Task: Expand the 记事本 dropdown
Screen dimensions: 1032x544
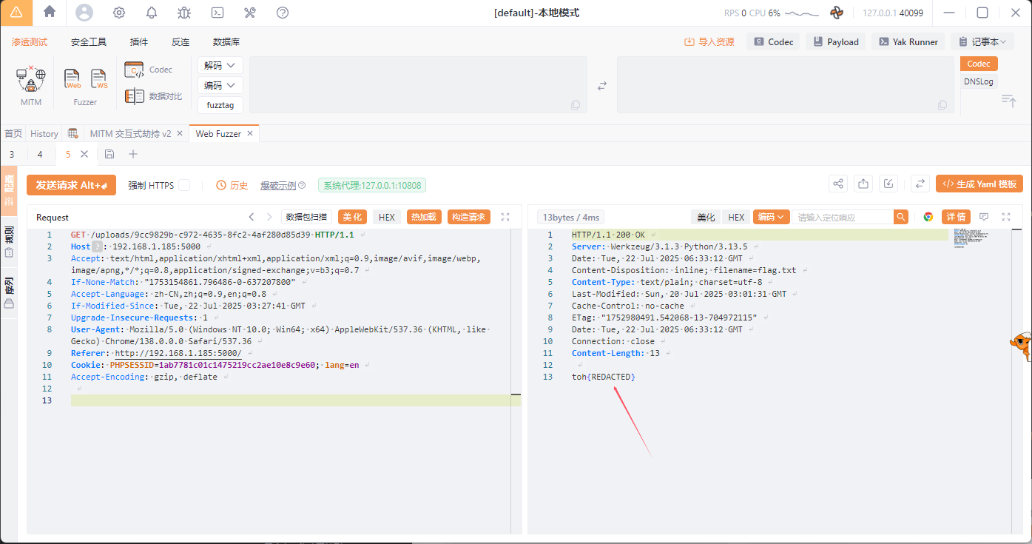Action: [x=982, y=42]
